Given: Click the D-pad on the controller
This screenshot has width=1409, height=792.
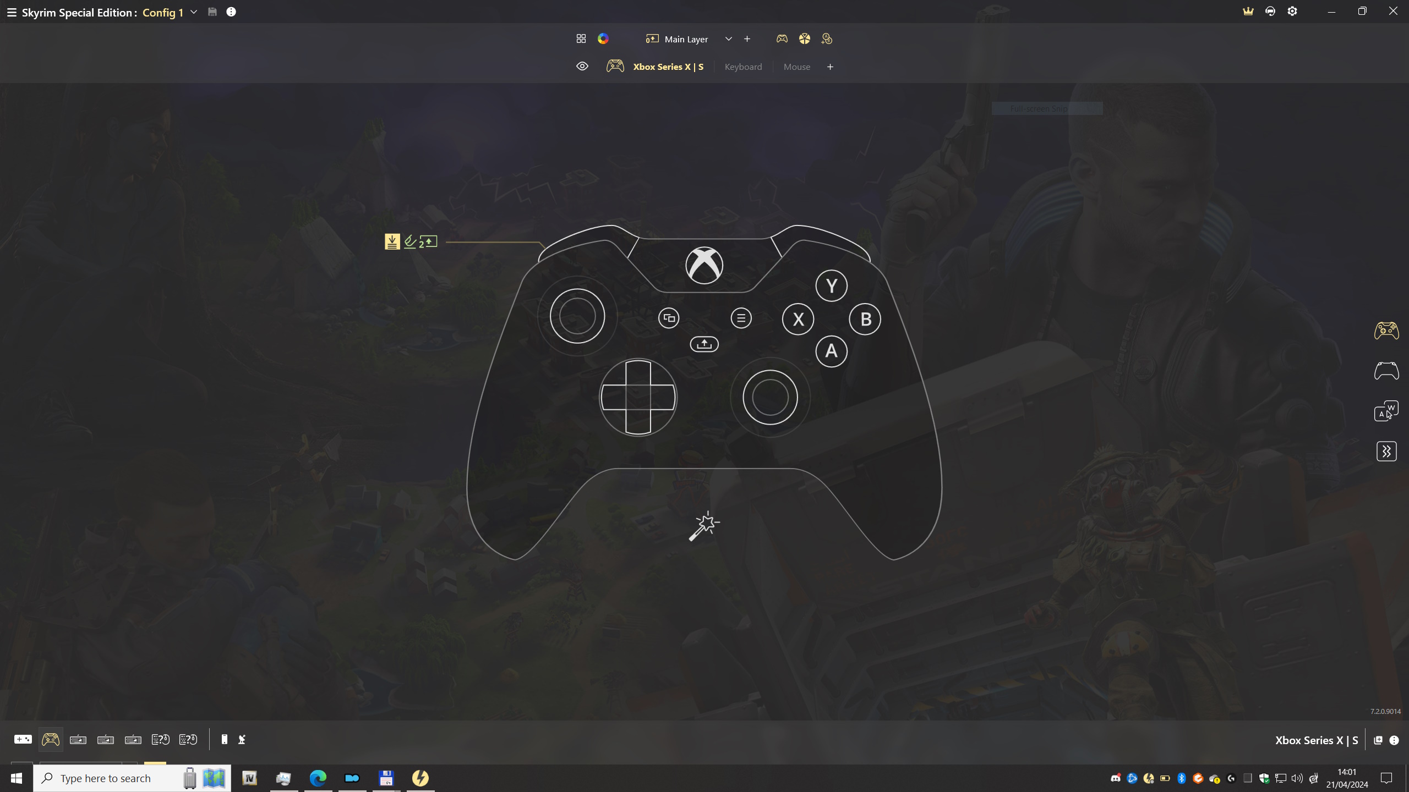Looking at the screenshot, I should [x=638, y=397].
